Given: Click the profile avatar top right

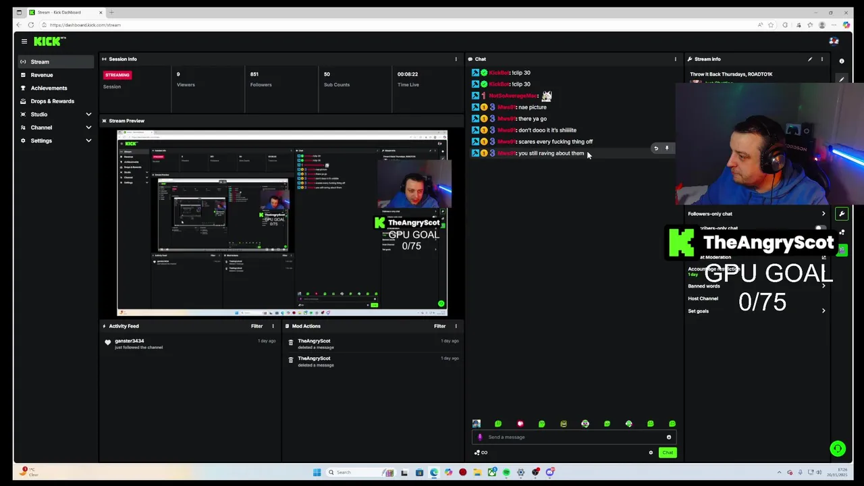Looking at the screenshot, I should 834,41.
